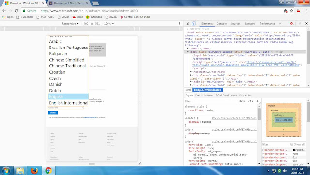Click the browser back arrow
Screen dimensions: 310x175
(4, 11)
